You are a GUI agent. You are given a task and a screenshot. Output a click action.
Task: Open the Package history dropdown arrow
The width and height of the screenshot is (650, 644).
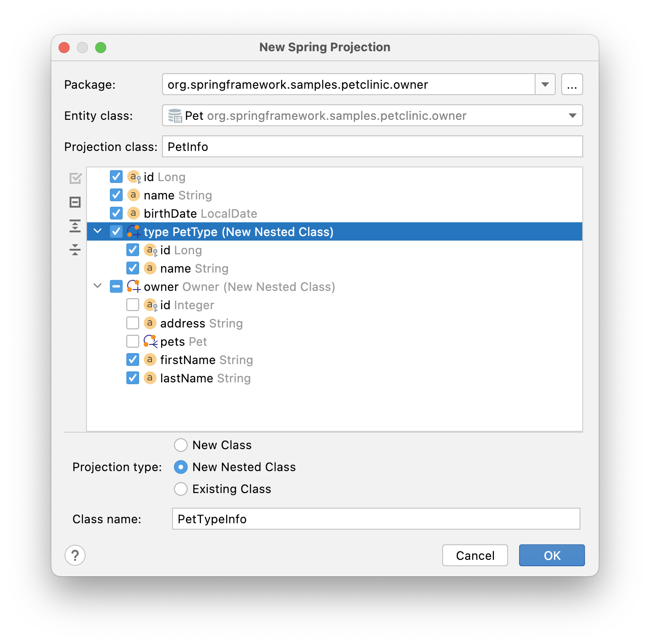[545, 85]
